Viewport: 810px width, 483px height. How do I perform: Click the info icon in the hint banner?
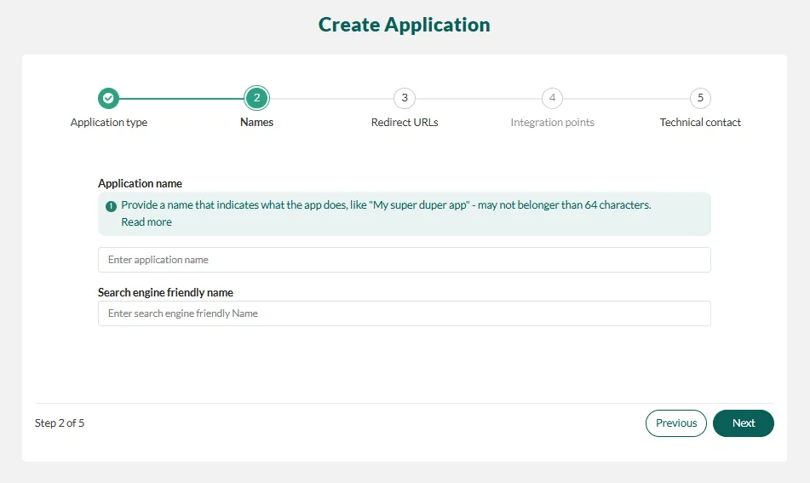coord(111,206)
